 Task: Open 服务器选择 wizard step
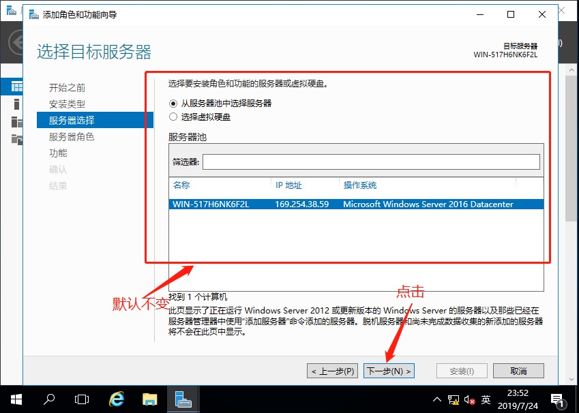[95, 120]
